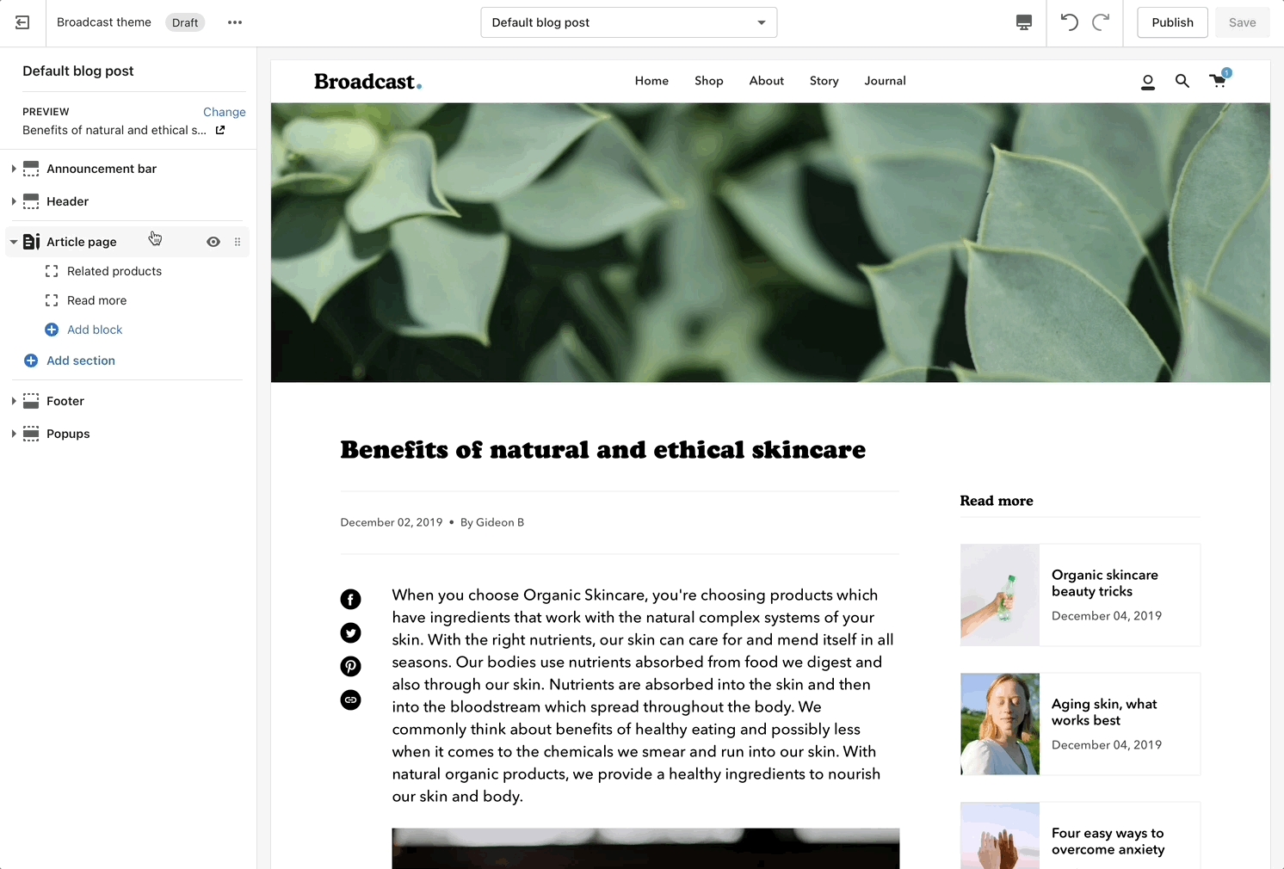Open the shopping cart icon

point(1219,79)
